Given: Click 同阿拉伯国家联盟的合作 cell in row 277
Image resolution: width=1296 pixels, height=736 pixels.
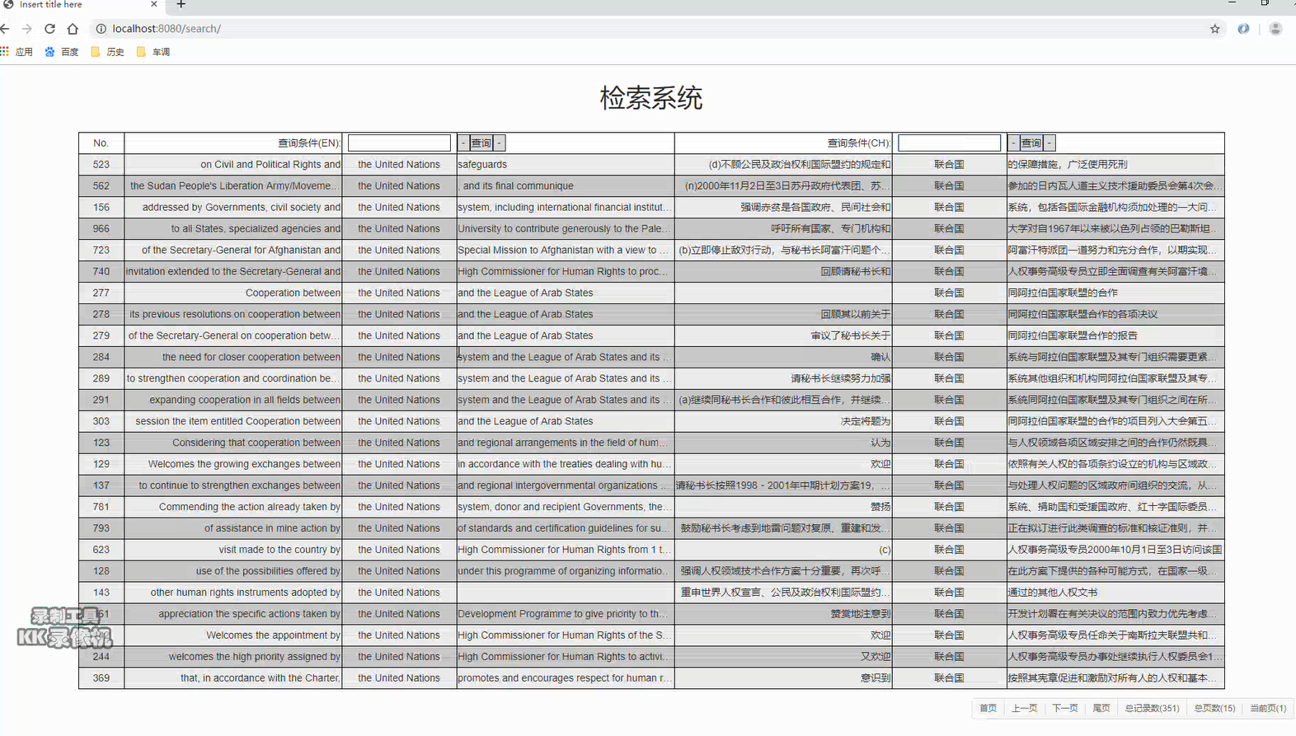Looking at the screenshot, I should tap(1115, 293).
